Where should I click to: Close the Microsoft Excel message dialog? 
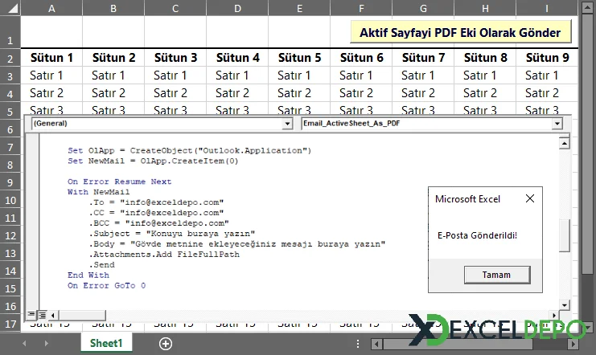pos(529,199)
